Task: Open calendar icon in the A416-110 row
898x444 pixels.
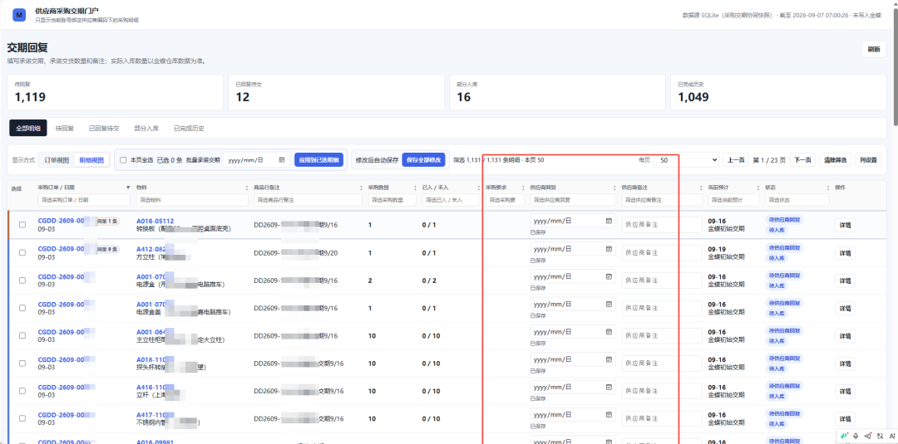Action: click(x=609, y=387)
